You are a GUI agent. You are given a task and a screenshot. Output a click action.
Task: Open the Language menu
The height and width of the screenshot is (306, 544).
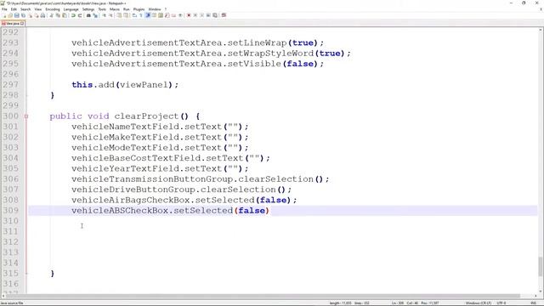pyautogui.click(x=71, y=9)
